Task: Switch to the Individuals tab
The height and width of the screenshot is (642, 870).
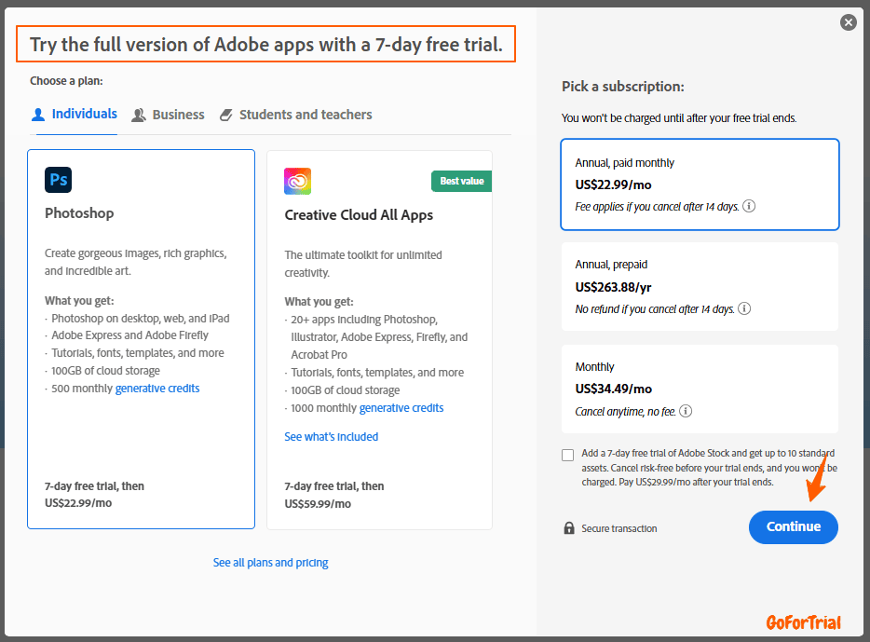Action: click(x=75, y=115)
